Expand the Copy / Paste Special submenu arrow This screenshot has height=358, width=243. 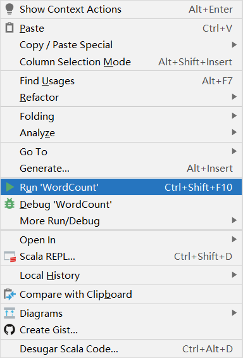click(x=234, y=44)
